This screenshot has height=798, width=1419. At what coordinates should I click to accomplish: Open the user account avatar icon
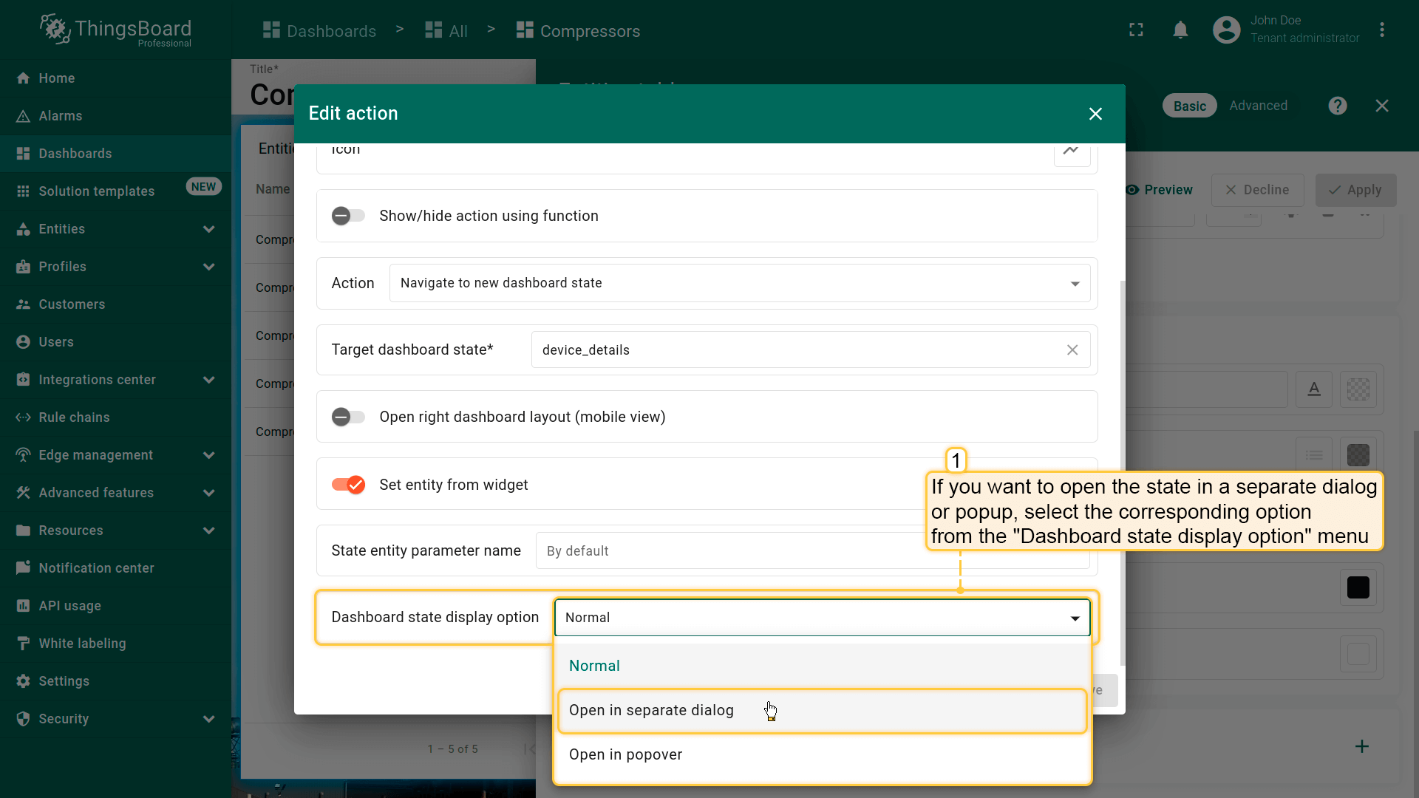[1226, 30]
